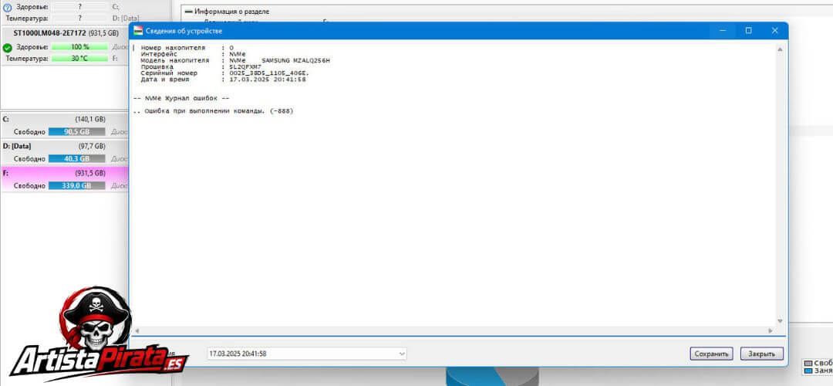This screenshot has width=833, height=386.
Task: Click the text area scroll-down arrow
Action: pos(780,320)
